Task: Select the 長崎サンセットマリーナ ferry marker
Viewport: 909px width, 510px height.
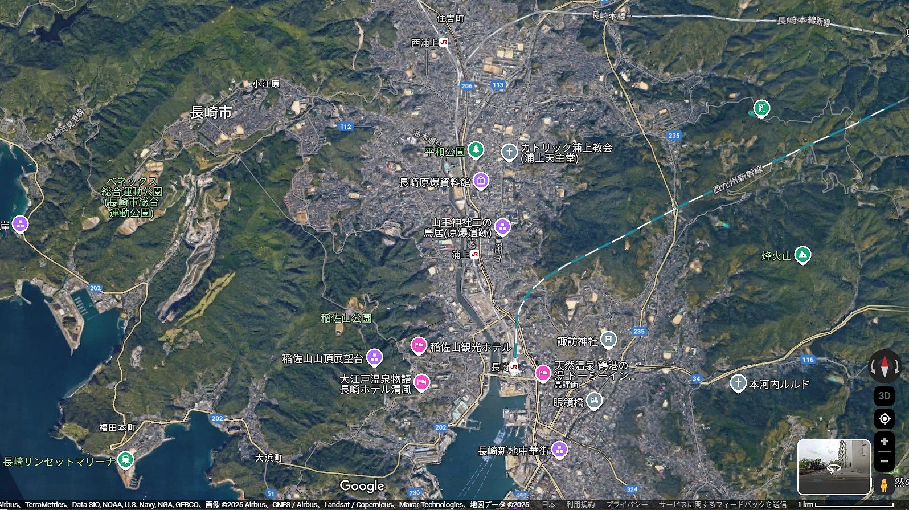Action: click(125, 459)
